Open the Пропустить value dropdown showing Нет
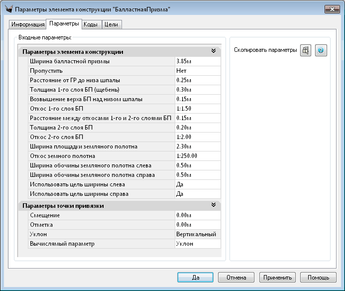The height and width of the screenshot is (291, 345). coord(197,71)
